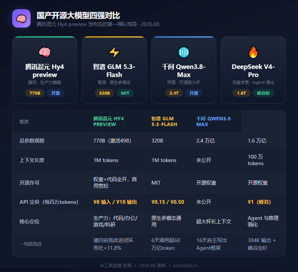The height and width of the screenshot is (272, 298).
Task: Select the 千问 Qwen3.8-Max card title
Action: click(184, 71)
